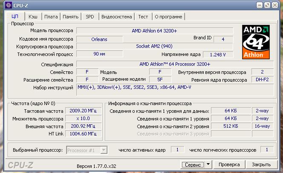Screen dimensions: 283x173
Task: Expand the Сервис dropdown arrow
Action: tap(208, 164)
